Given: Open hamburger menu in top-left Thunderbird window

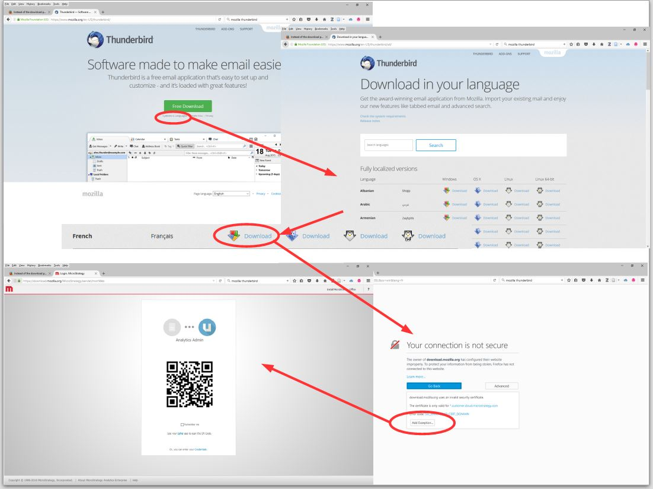Looking at the screenshot, I should click(x=367, y=19).
